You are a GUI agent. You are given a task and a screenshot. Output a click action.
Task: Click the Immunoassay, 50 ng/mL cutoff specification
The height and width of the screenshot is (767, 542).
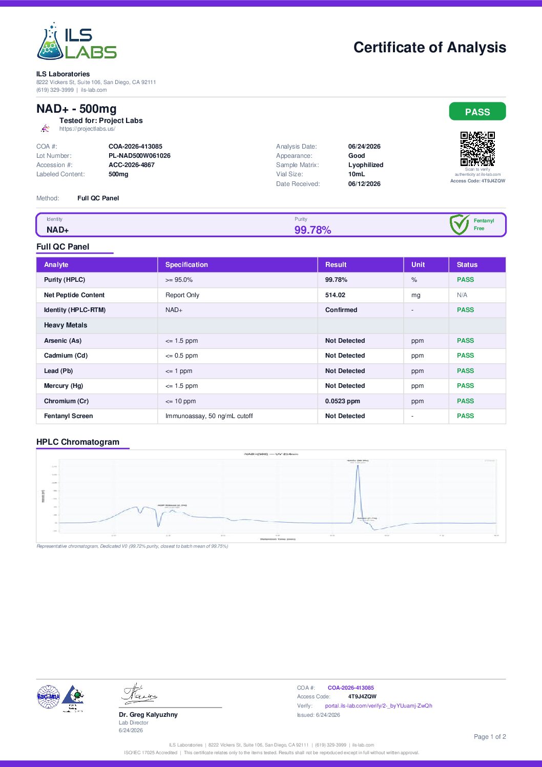click(x=209, y=416)
